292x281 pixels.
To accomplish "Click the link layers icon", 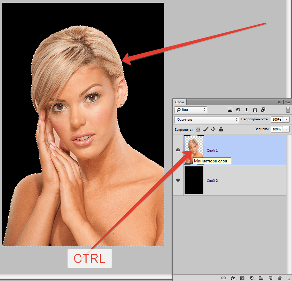I will [x=223, y=278].
